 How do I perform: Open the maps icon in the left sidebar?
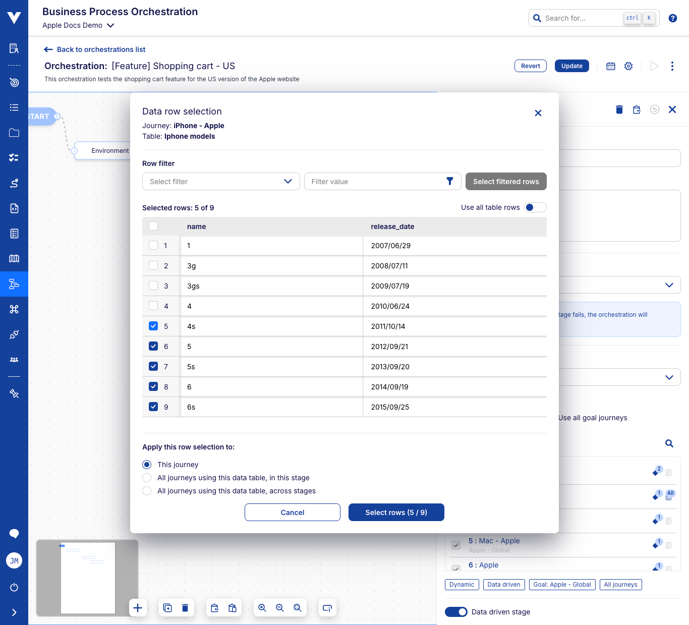[x=14, y=258]
